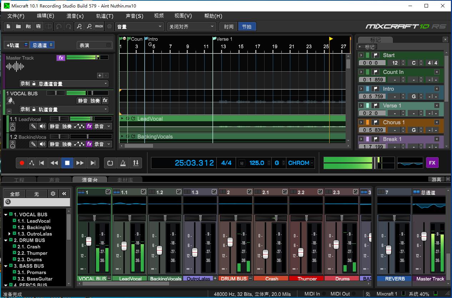Switch to the 素材库 tab
452x298 pixels.
(125, 180)
